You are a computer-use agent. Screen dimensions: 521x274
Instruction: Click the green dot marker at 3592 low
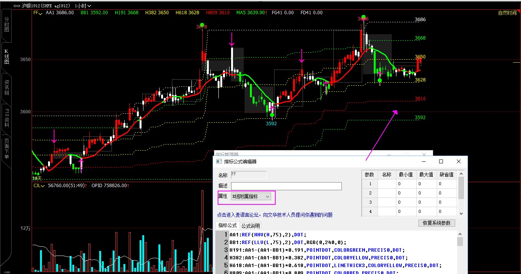tap(272, 115)
